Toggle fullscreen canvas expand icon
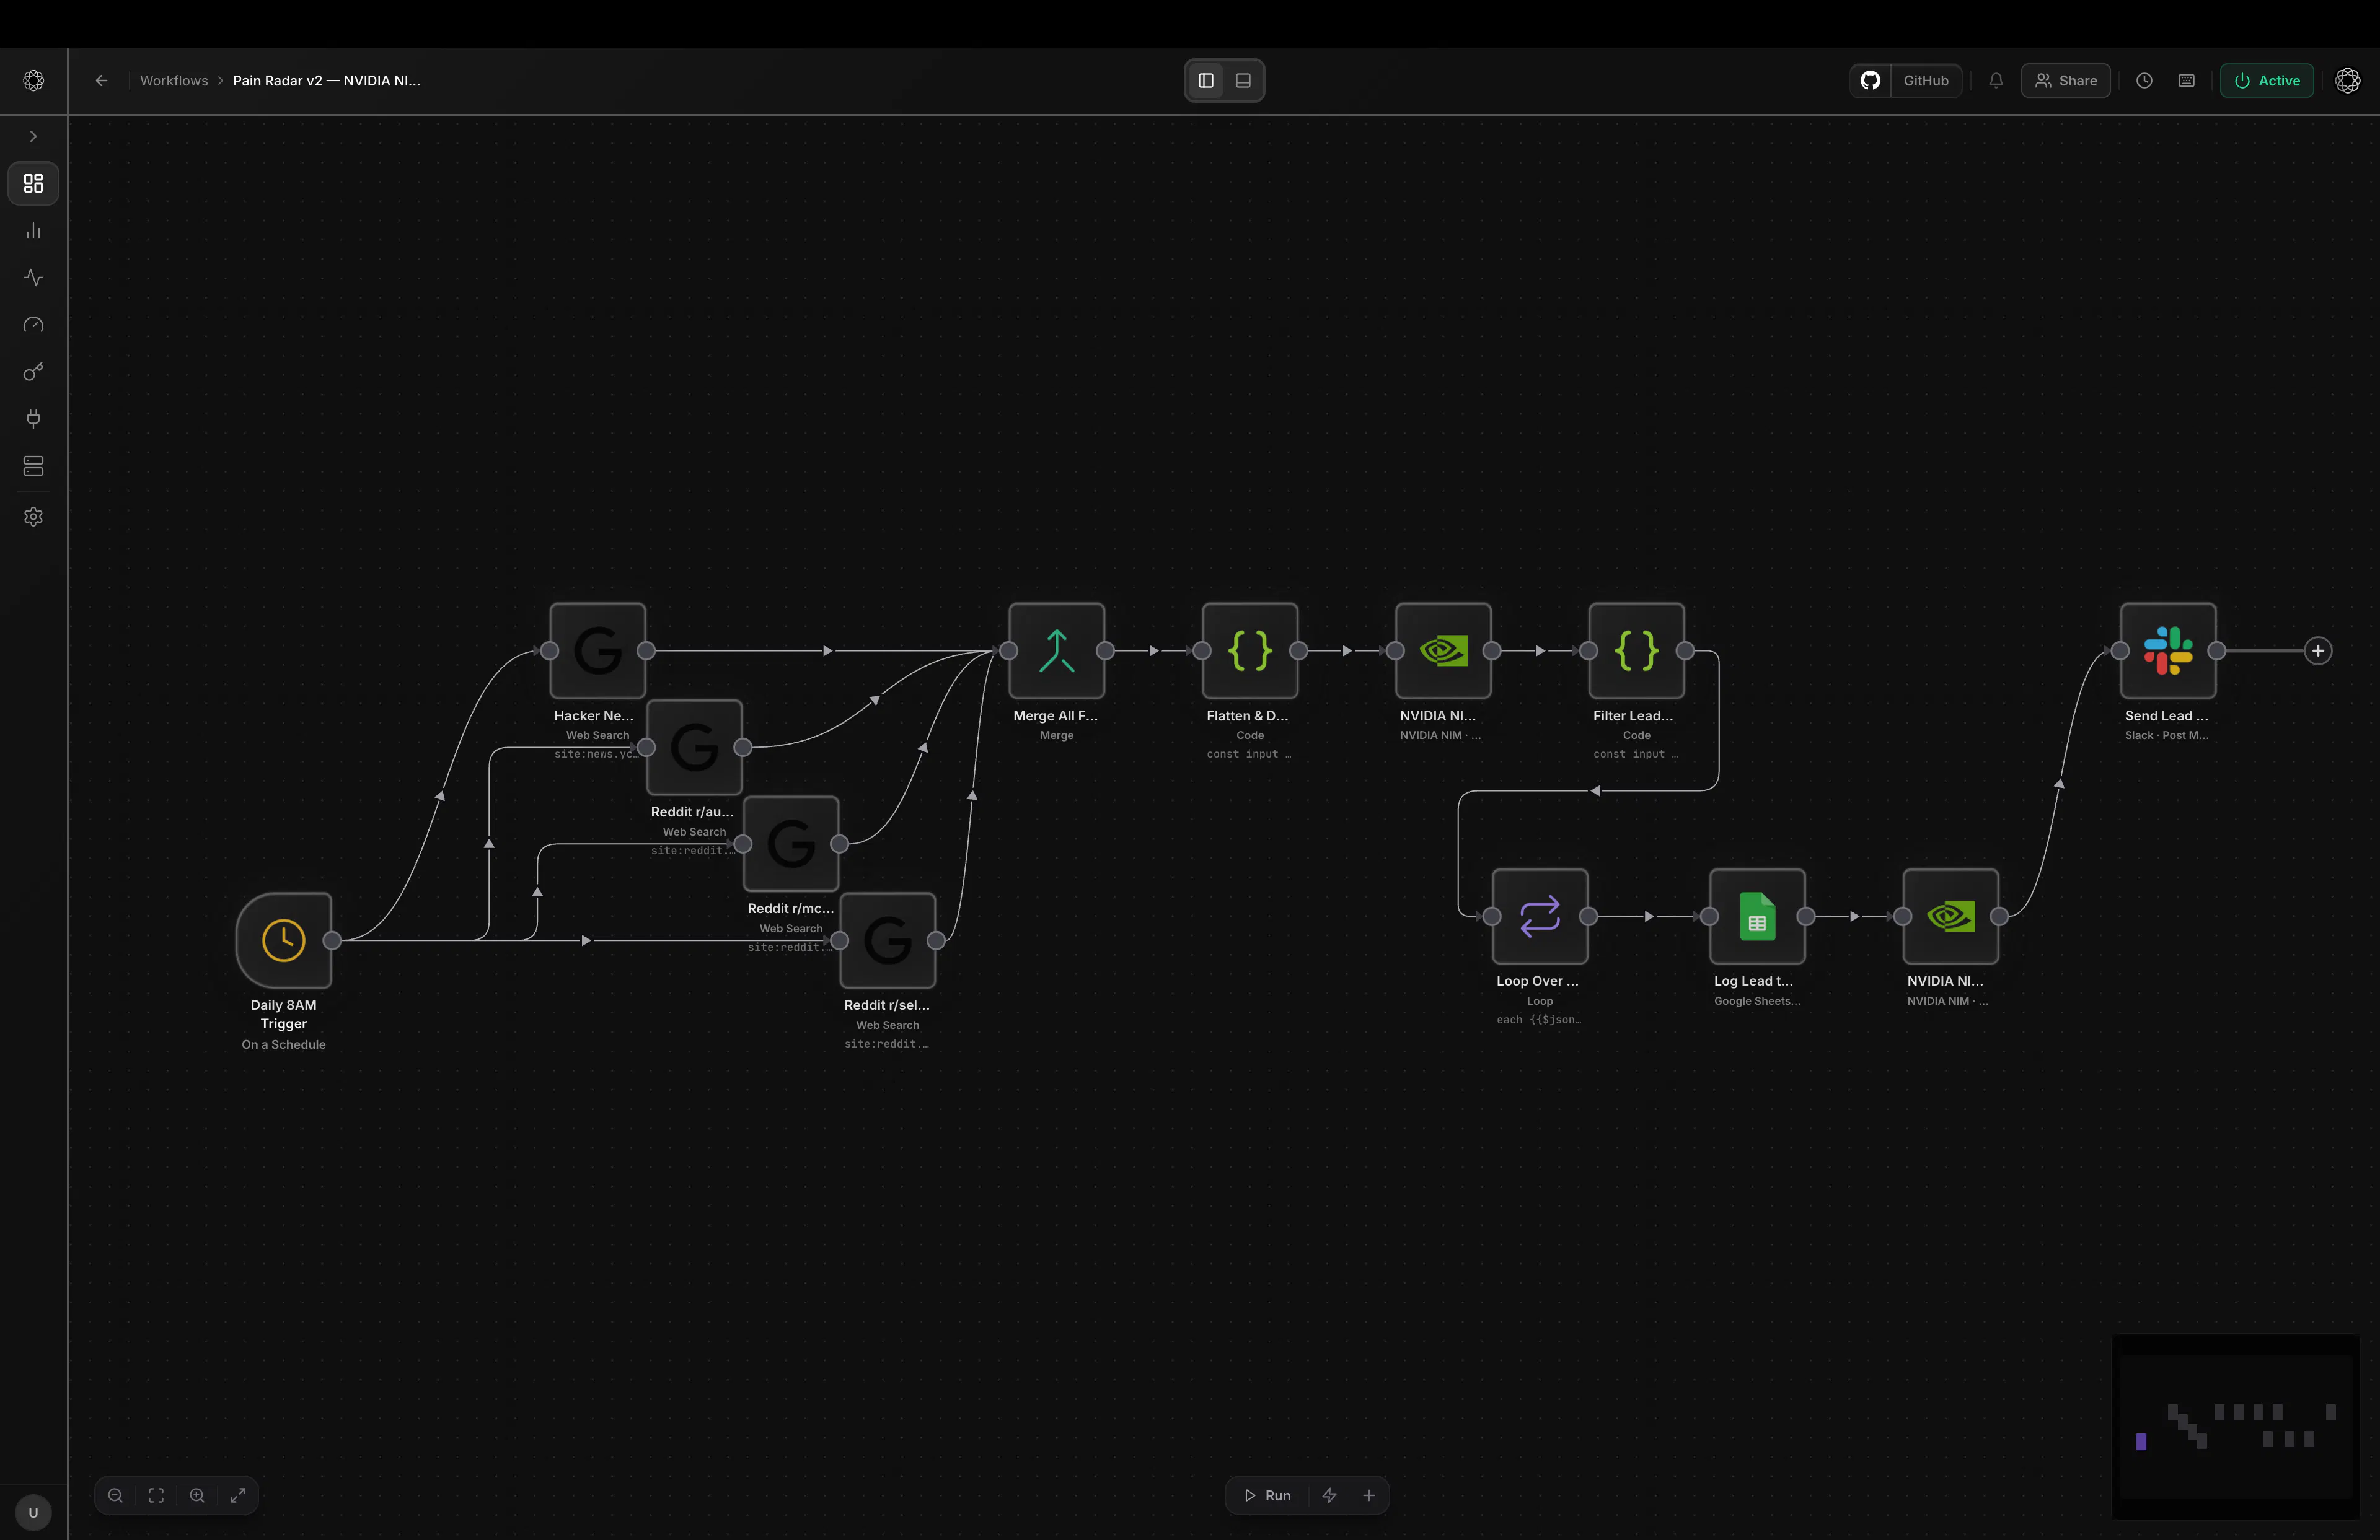The height and width of the screenshot is (1540, 2380). click(238, 1495)
